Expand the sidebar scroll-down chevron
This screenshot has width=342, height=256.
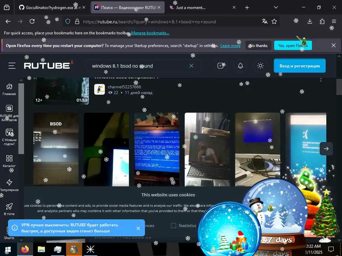[x=21, y=240]
